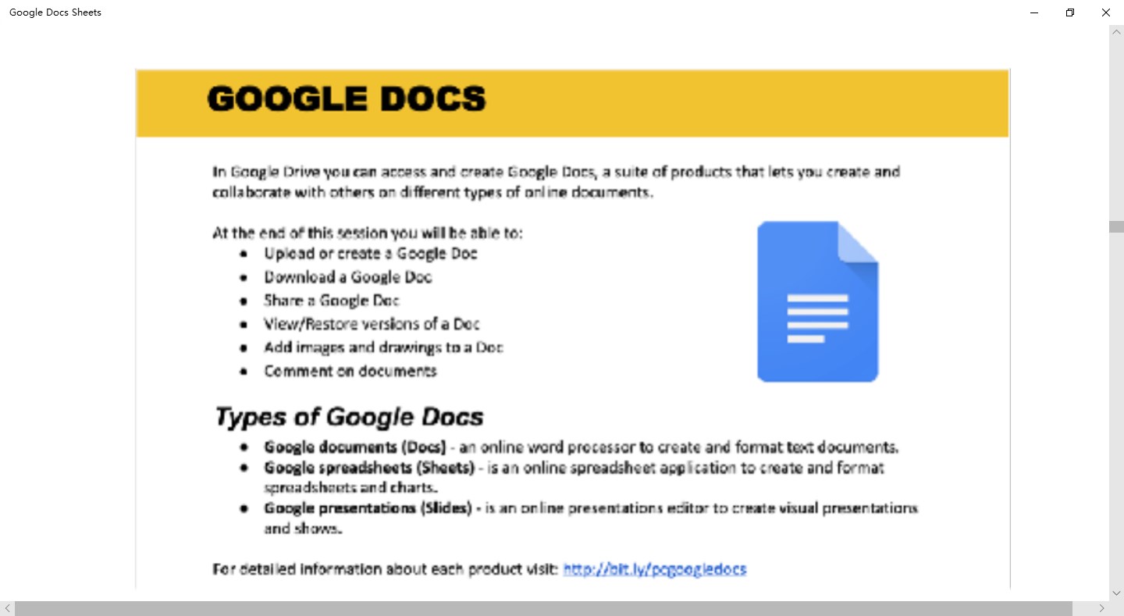Click the 'Comment on documents' bullet

click(350, 371)
